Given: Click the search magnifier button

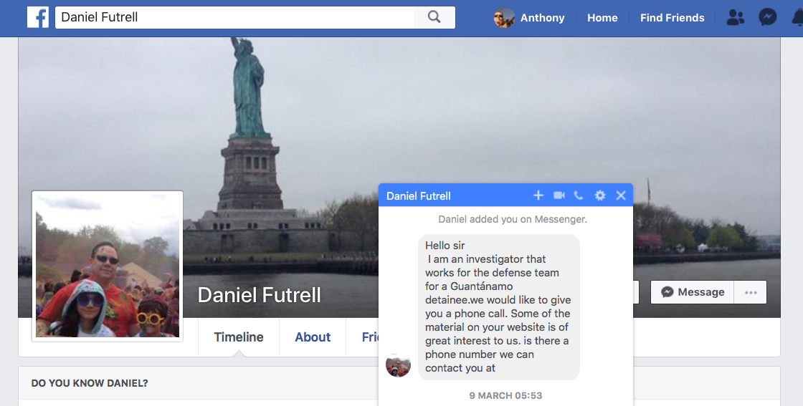Looking at the screenshot, I should click(434, 17).
